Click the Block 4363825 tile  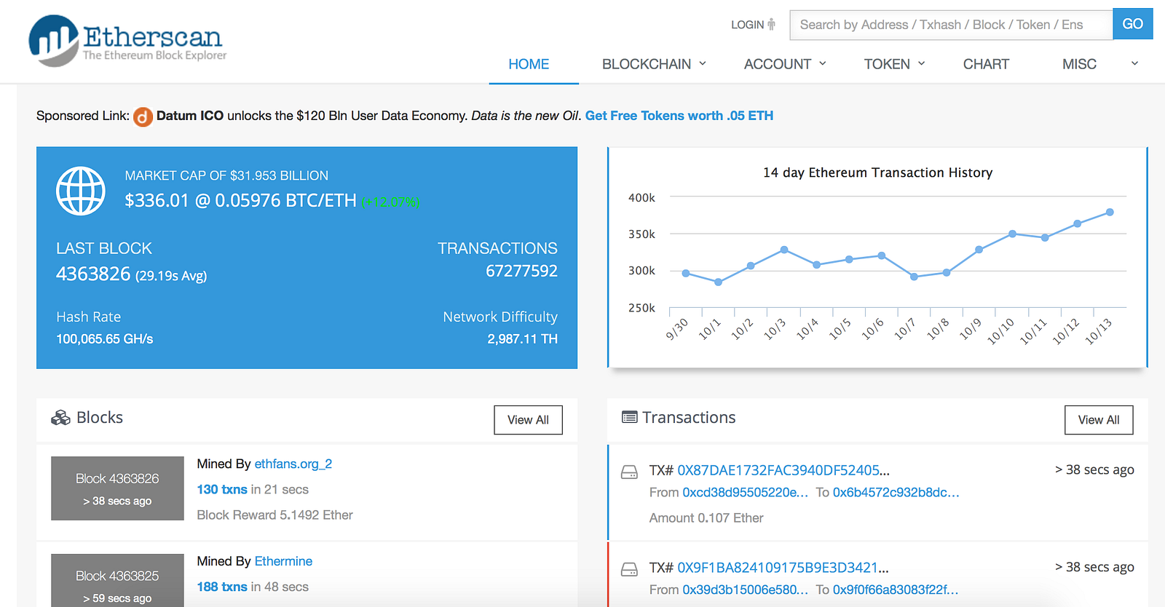(117, 580)
